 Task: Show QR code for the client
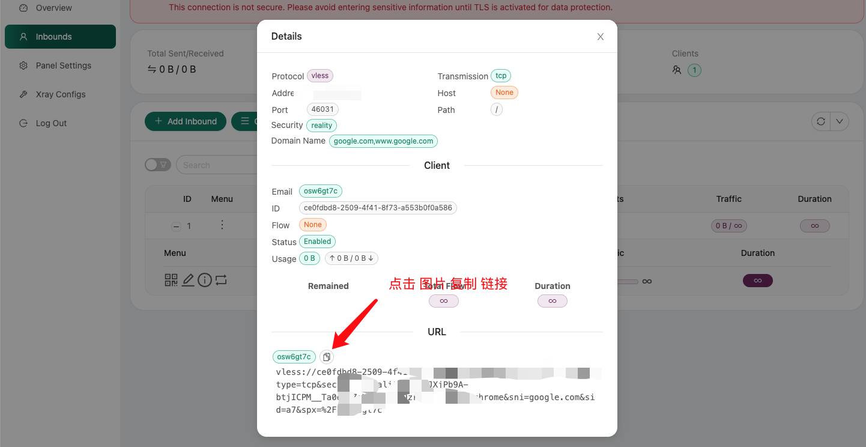pyautogui.click(x=171, y=280)
